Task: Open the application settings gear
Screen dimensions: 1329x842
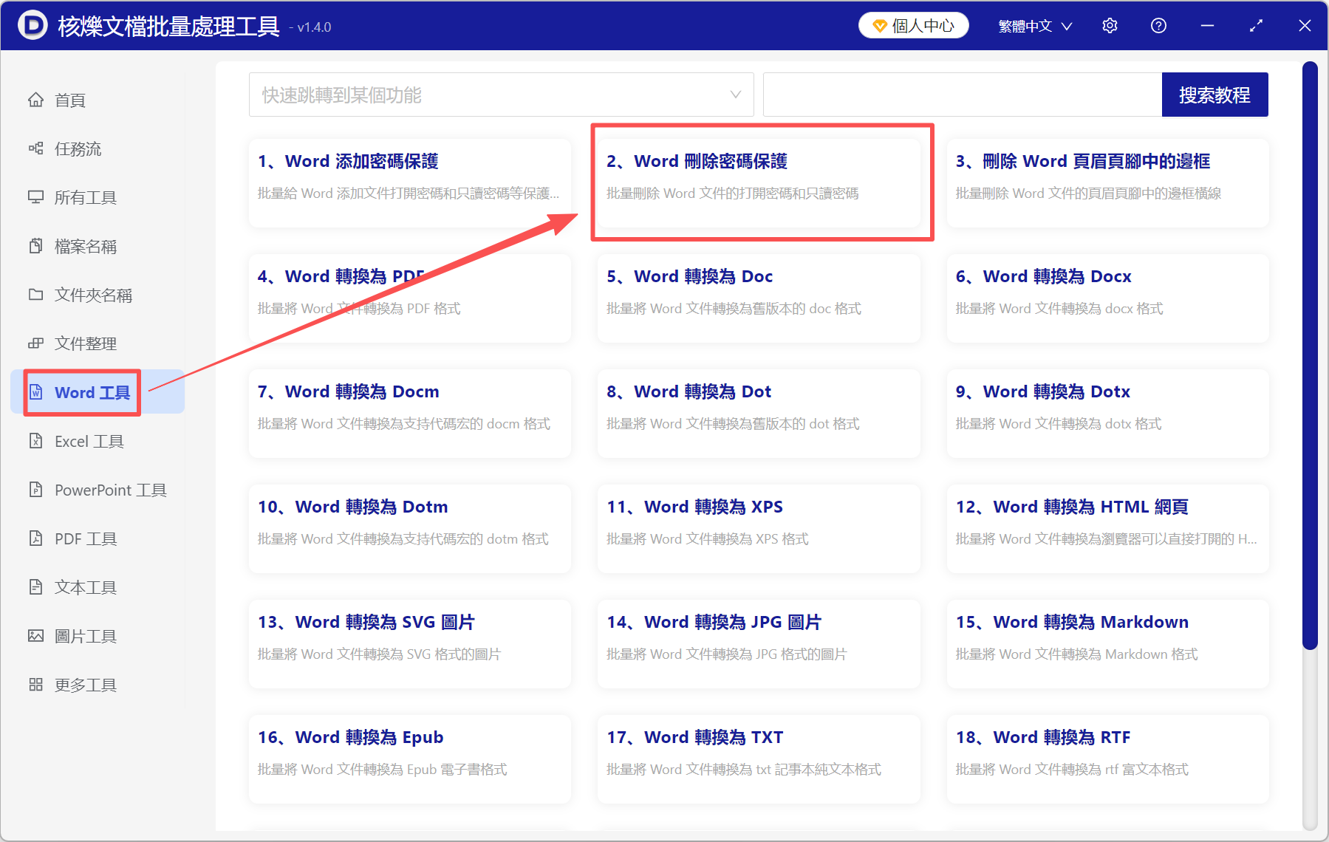Action: [x=1110, y=25]
